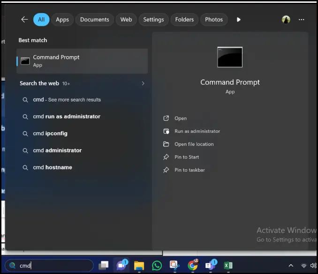This screenshot has width=318, height=274.
Task: Click Run as administrator
Action: pos(197,131)
